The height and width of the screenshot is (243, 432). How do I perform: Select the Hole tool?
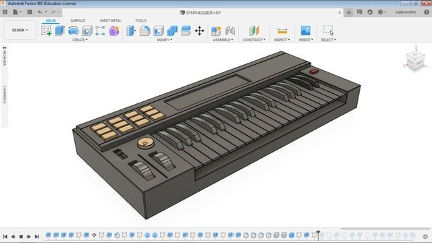(x=87, y=30)
